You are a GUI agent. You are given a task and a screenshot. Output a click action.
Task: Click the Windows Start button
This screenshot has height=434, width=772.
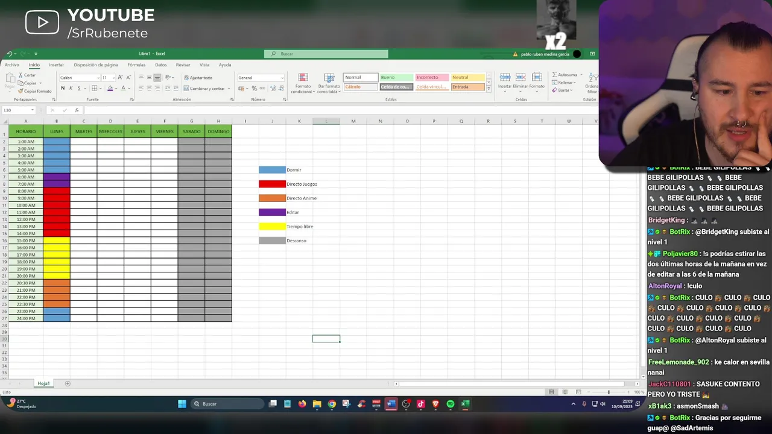[x=182, y=404]
